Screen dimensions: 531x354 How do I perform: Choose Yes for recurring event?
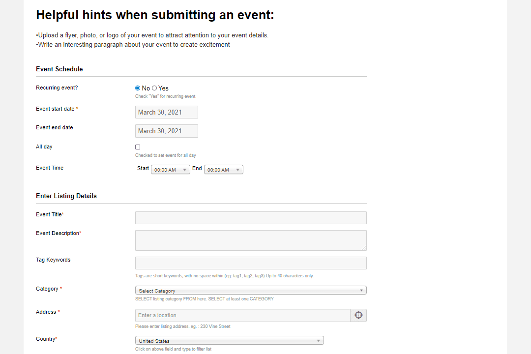(x=154, y=88)
